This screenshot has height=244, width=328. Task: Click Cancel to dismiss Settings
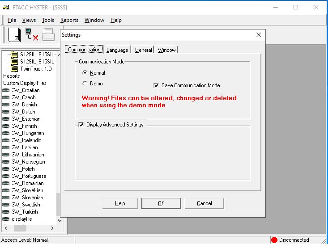coord(204,203)
